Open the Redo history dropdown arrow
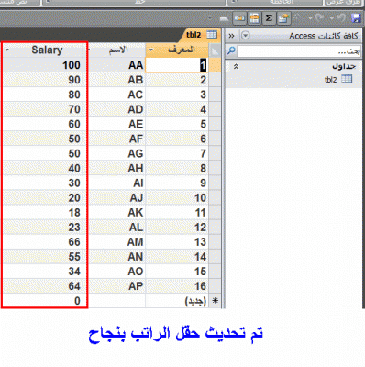 311,18
